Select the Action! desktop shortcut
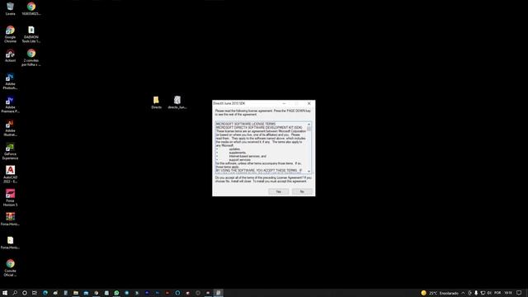Viewport: 528px width, 297px height. click(10, 55)
